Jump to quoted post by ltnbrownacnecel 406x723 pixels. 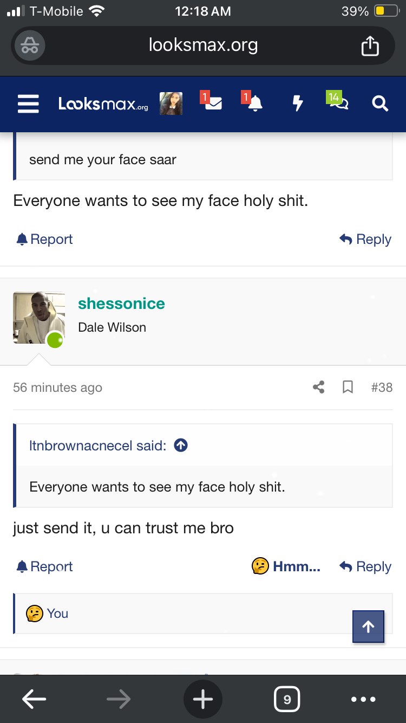click(x=181, y=446)
